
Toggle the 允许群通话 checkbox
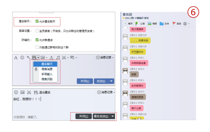(x=37, y=40)
